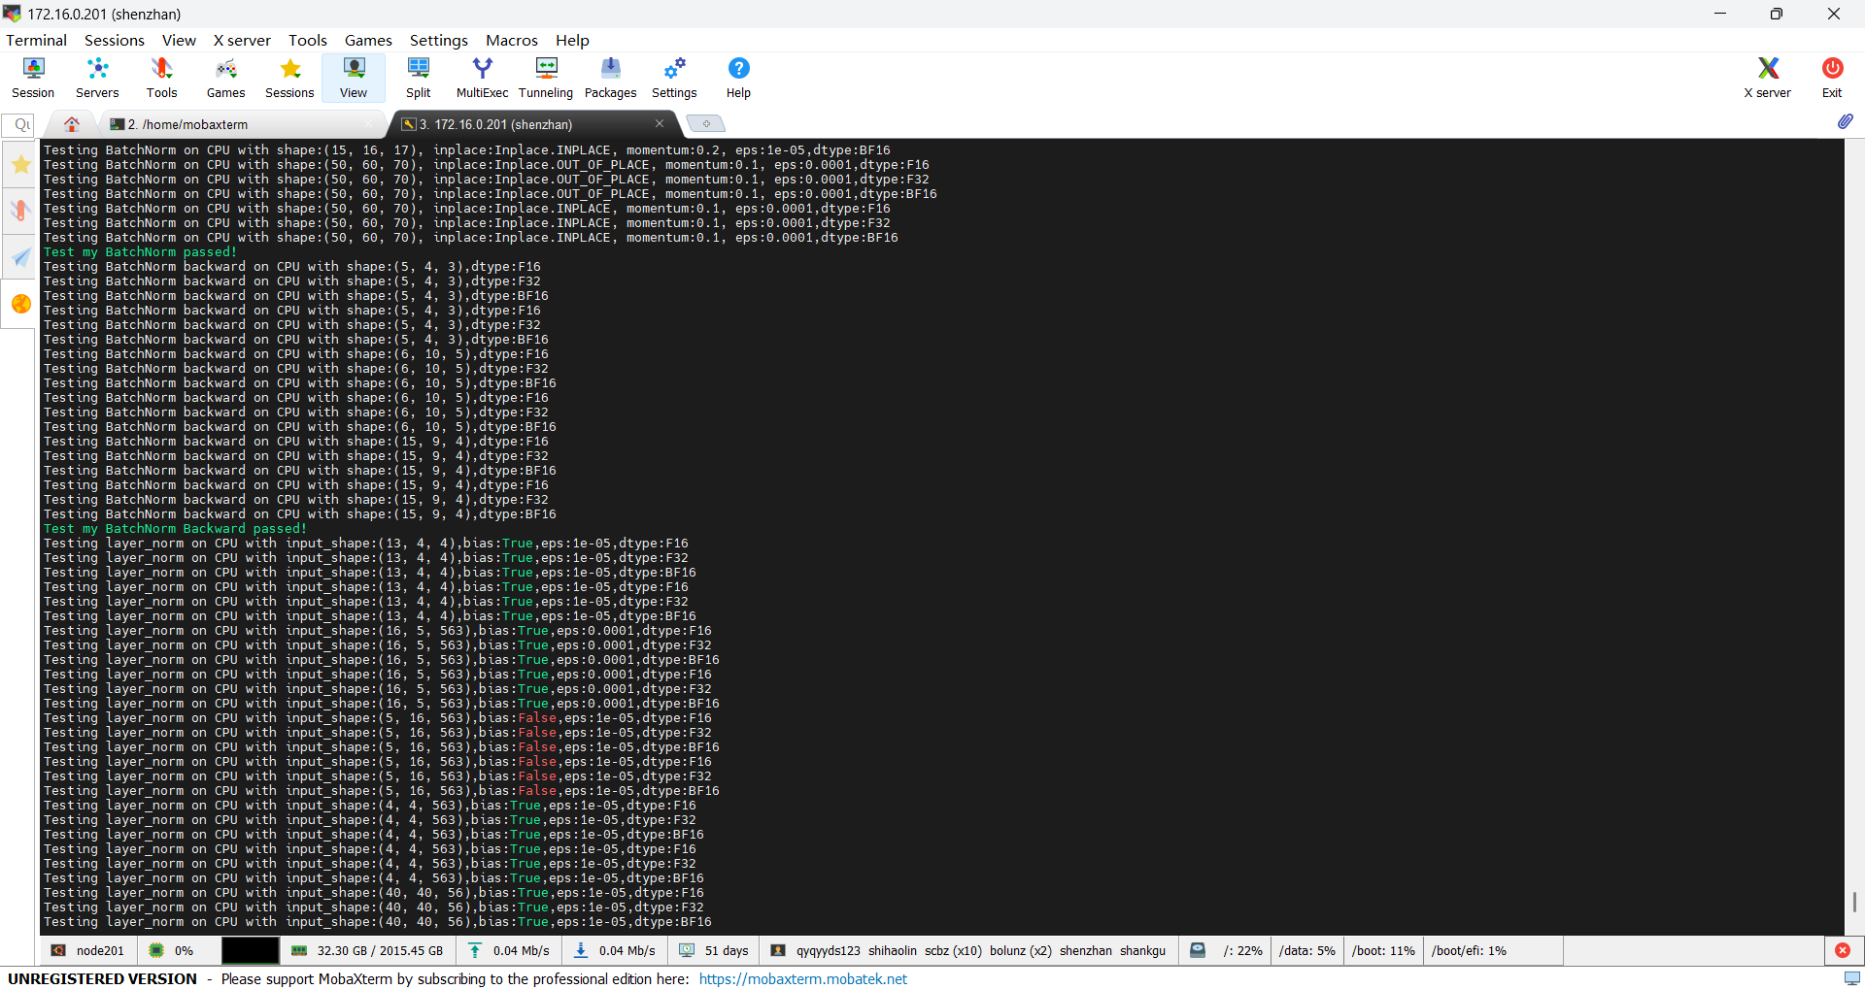The height and width of the screenshot is (990, 1865).
Task: Activate the MultiExec toolbar icon
Action: click(x=482, y=77)
